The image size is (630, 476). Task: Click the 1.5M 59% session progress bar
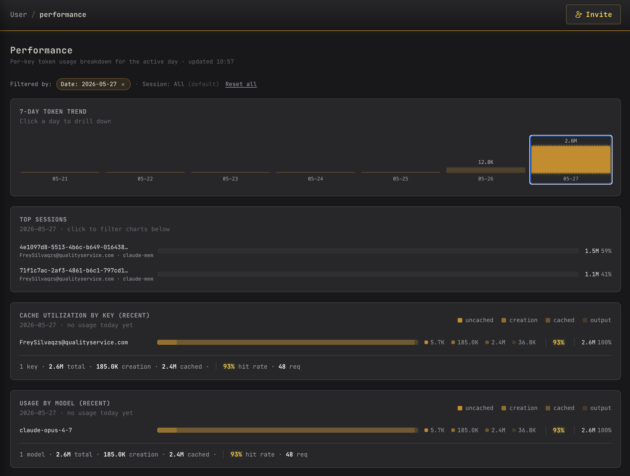[x=368, y=251]
